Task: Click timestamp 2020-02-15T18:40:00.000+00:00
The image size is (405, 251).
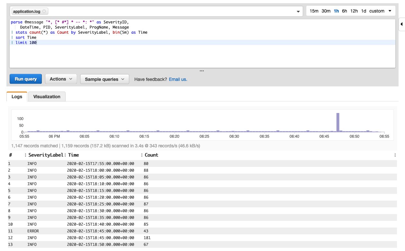Action: (x=100, y=224)
